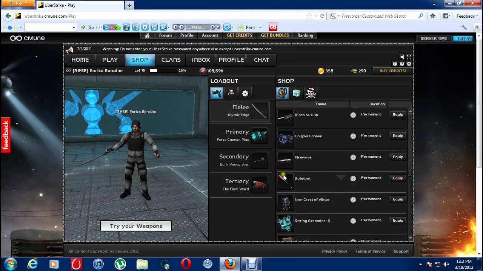Switch to the HOME tab
This screenshot has width=483, height=271.
click(x=80, y=60)
